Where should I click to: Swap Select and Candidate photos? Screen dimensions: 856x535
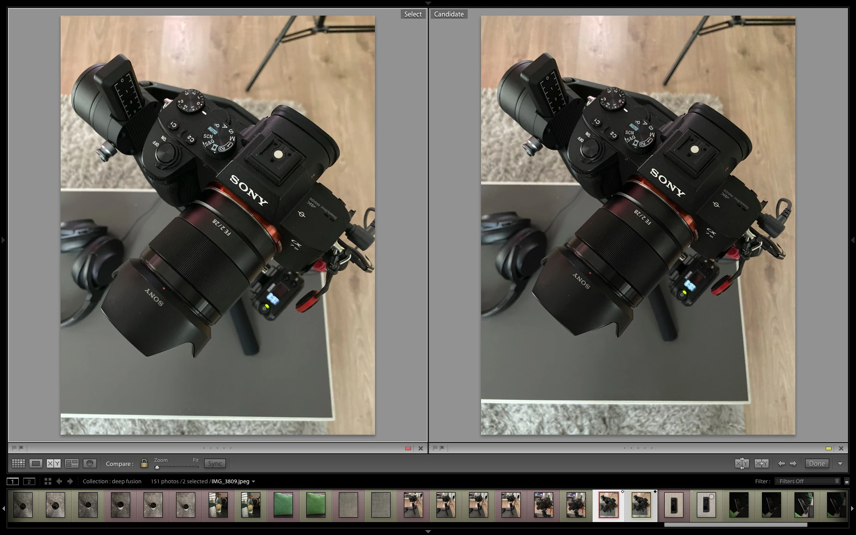[742, 464]
